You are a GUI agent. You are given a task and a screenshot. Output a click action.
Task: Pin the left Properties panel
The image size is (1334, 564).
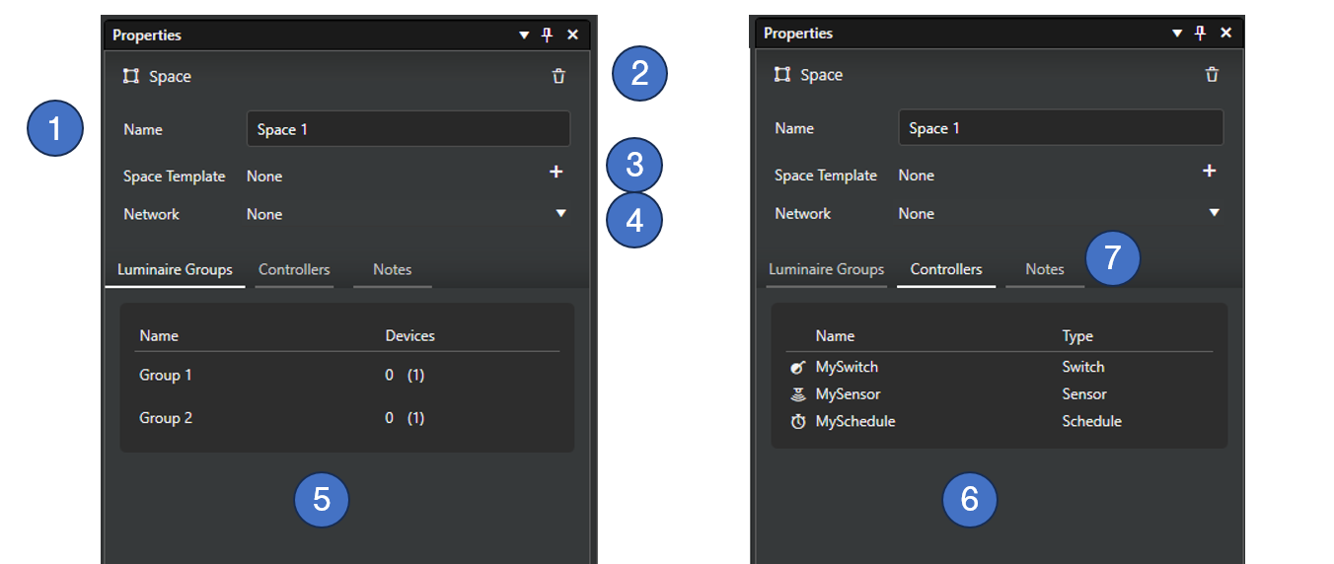(548, 35)
